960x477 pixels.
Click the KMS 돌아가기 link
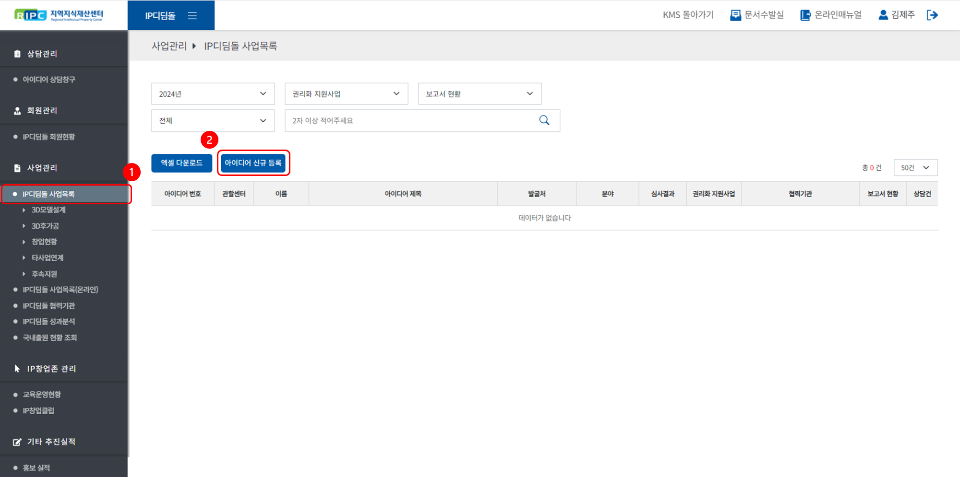pyautogui.click(x=688, y=15)
